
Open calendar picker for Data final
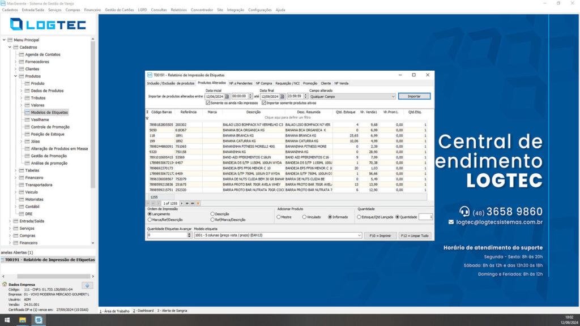point(282,96)
